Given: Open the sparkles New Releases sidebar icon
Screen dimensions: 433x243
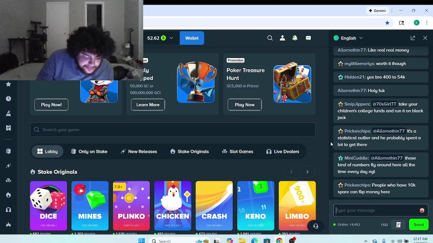Looking at the screenshot, I should pyautogui.click(x=8, y=166).
